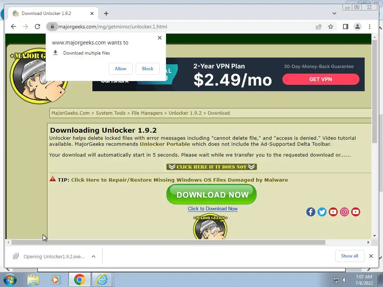The image size is (383, 287).
Task: Open the tab search chevron
Action: [x=334, y=13]
